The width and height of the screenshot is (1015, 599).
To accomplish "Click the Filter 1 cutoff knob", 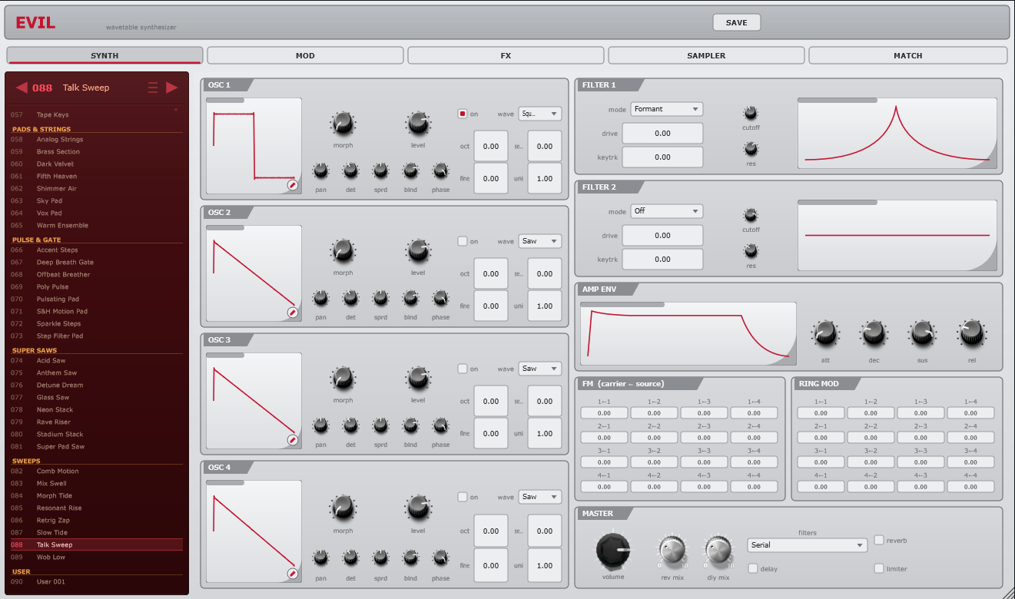I will pyautogui.click(x=751, y=113).
